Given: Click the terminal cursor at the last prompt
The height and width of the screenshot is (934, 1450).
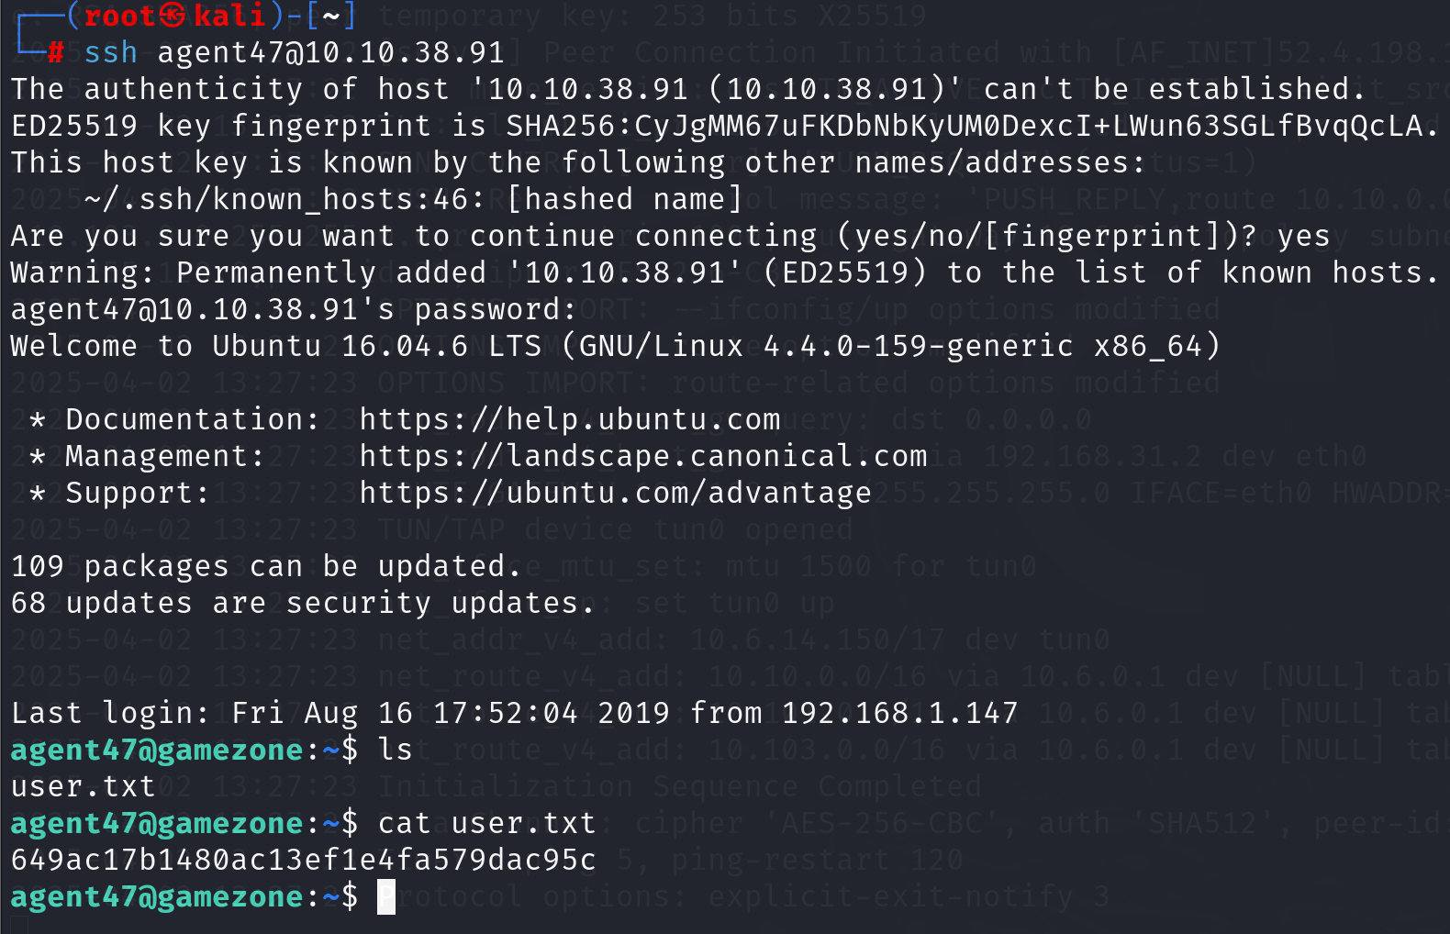Looking at the screenshot, I should [386, 896].
